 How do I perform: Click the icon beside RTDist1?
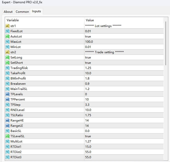(x=7, y=146)
